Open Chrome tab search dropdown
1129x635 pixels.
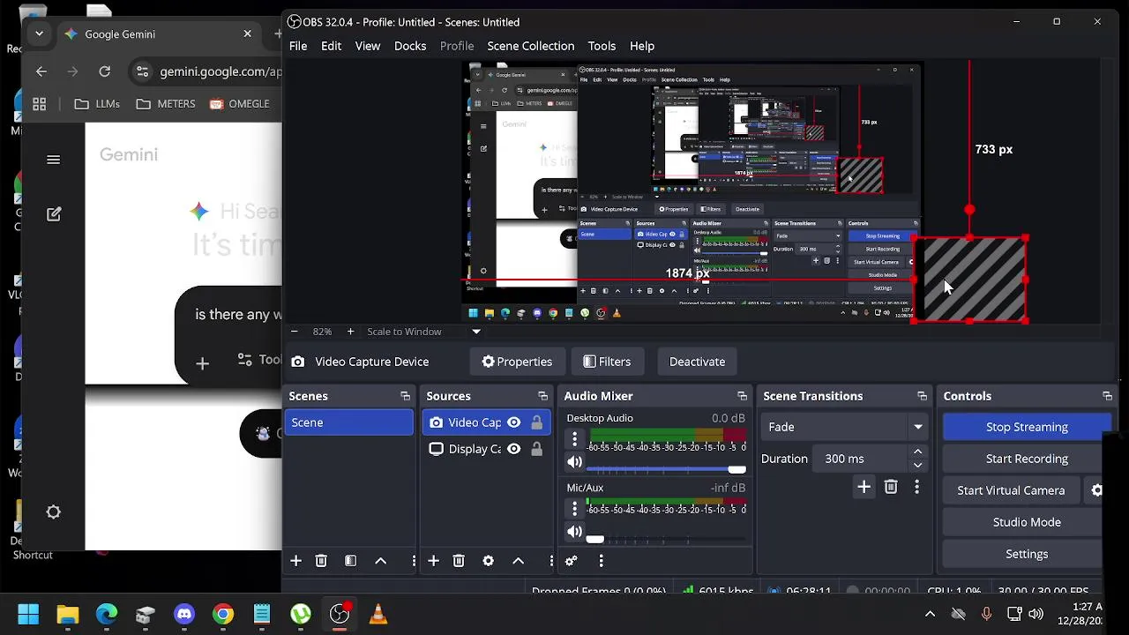click(39, 34)
